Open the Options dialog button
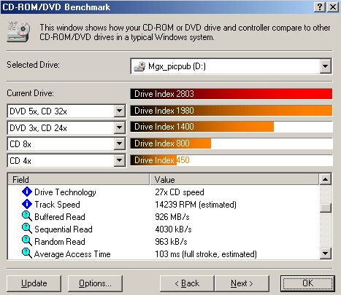341x295 pixels. 95,283
